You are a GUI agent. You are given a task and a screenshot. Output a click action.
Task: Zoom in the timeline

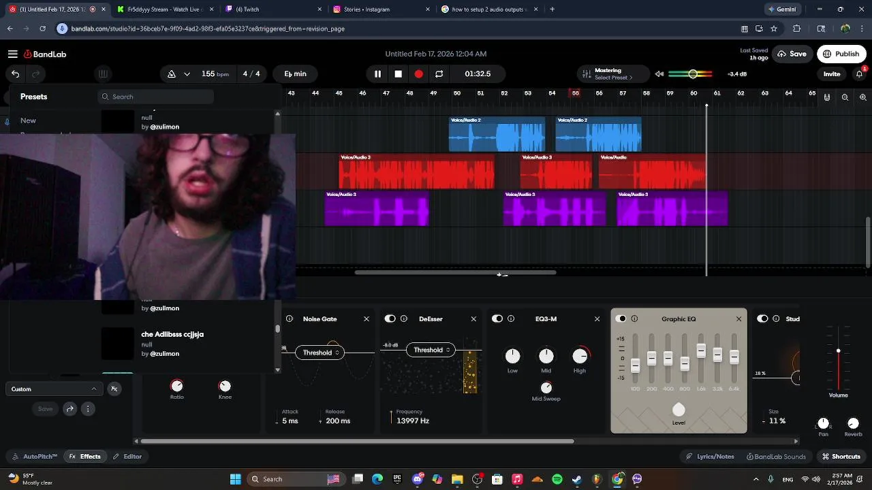tap(863, 97)
